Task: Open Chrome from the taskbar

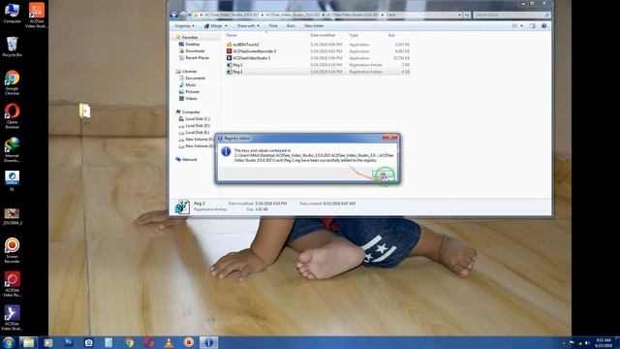Action: tap(129, 342)
